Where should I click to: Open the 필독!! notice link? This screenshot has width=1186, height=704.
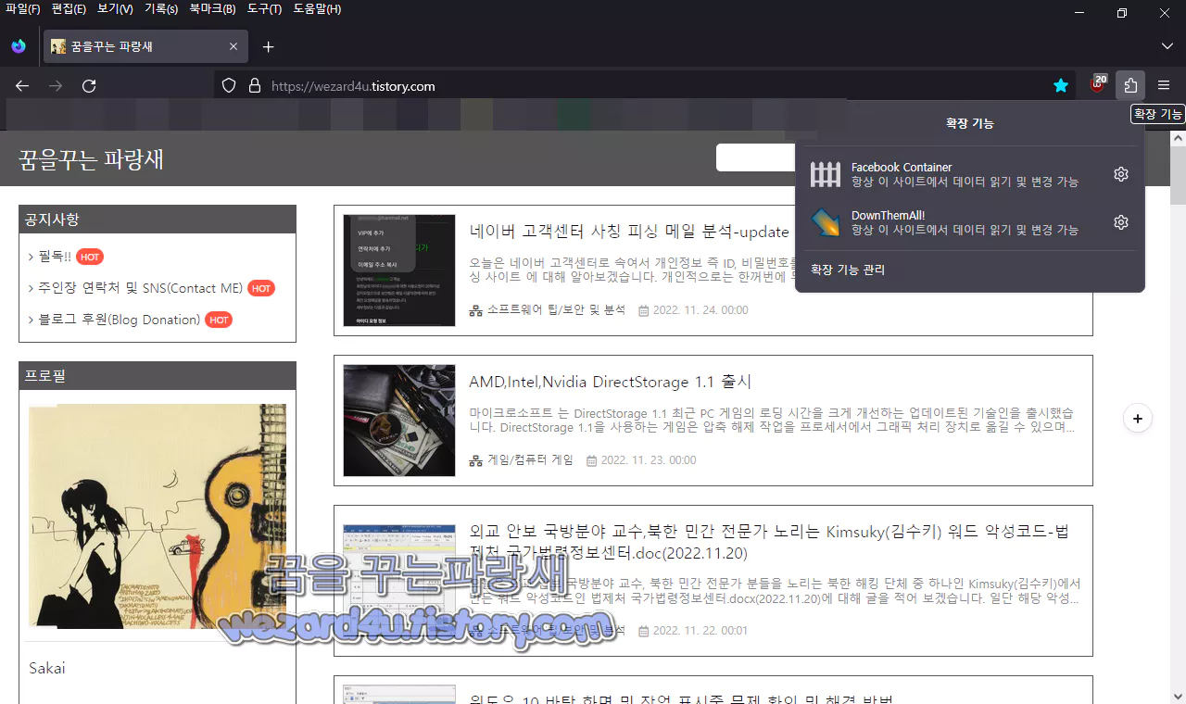(x=55, y=257)
